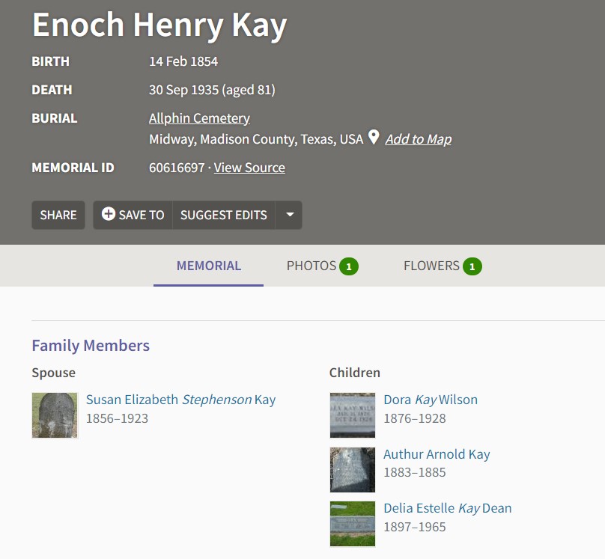Click the Share button
The width and height of the screenshot is (605, 559).
[58, 215]
